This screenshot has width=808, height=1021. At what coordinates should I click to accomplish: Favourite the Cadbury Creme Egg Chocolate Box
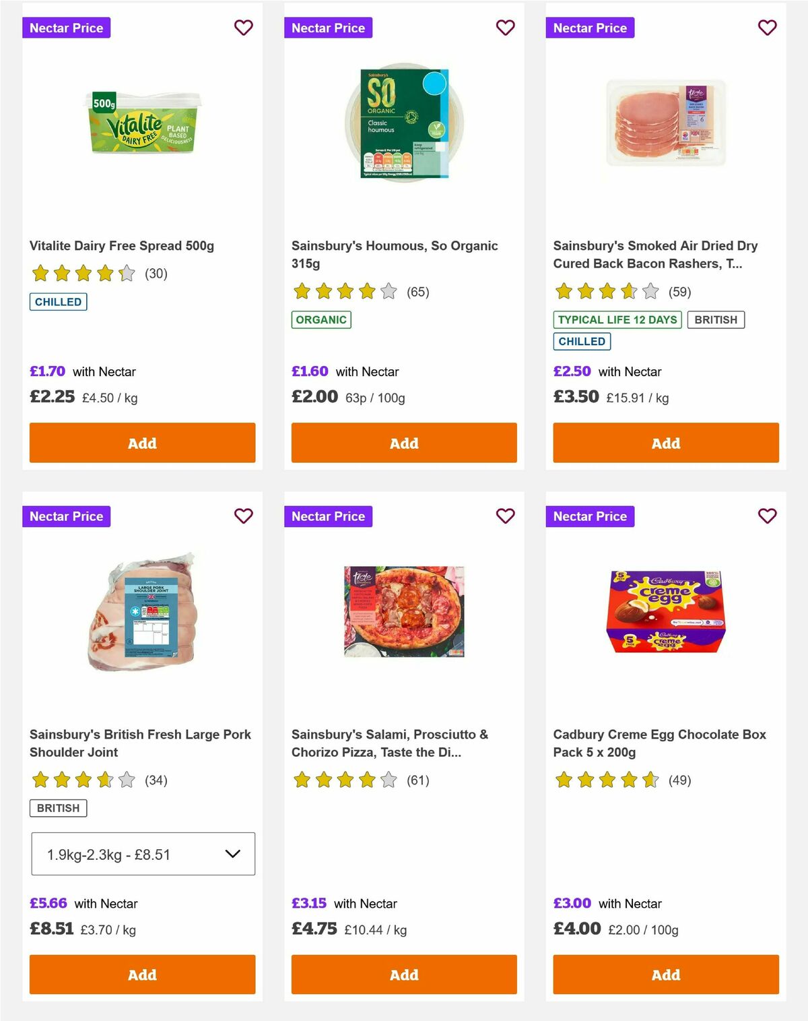point(767,516)
